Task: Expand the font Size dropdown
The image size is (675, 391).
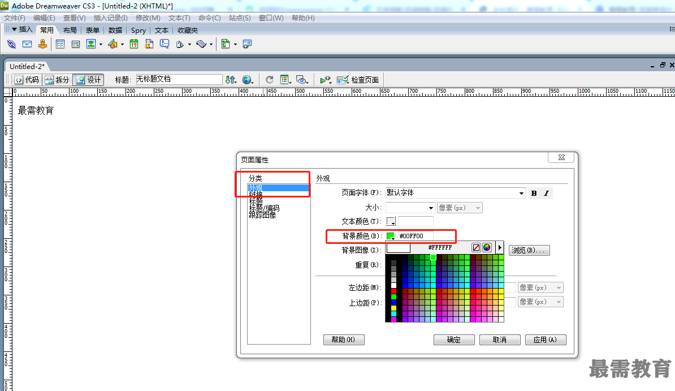Action: click(431, 208)
